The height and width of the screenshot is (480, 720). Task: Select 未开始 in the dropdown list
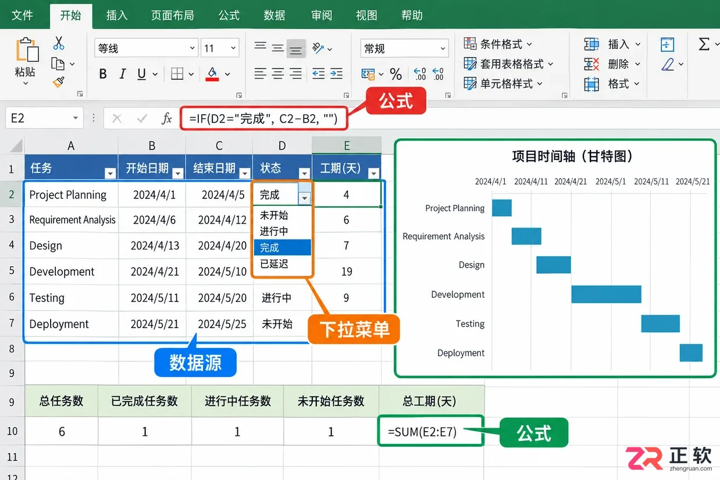(x=282, y=215)
